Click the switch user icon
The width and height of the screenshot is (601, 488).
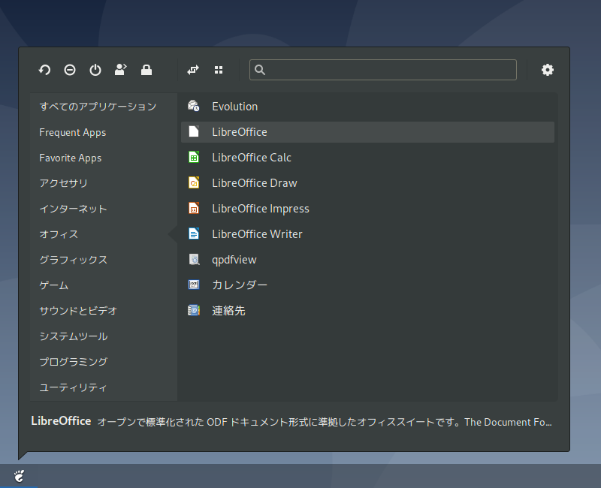point(121,70)
